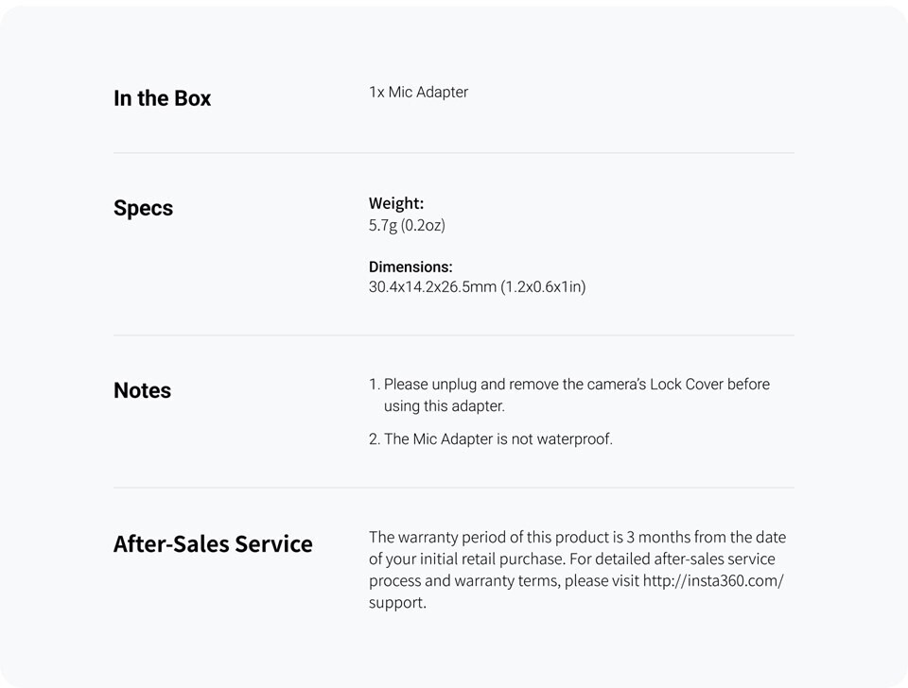The height and width of the screenshot is (688, 908).
Task: Select the 5.7g (0.2oz) weight value
Action: (x=407, y=226)
